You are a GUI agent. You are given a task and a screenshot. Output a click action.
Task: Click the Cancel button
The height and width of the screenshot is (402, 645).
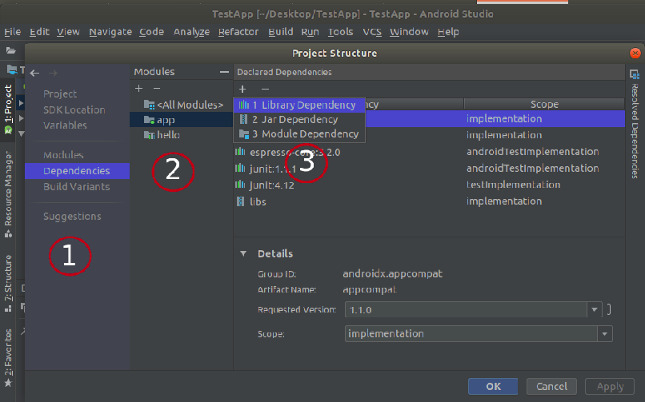tap(551, 386)
